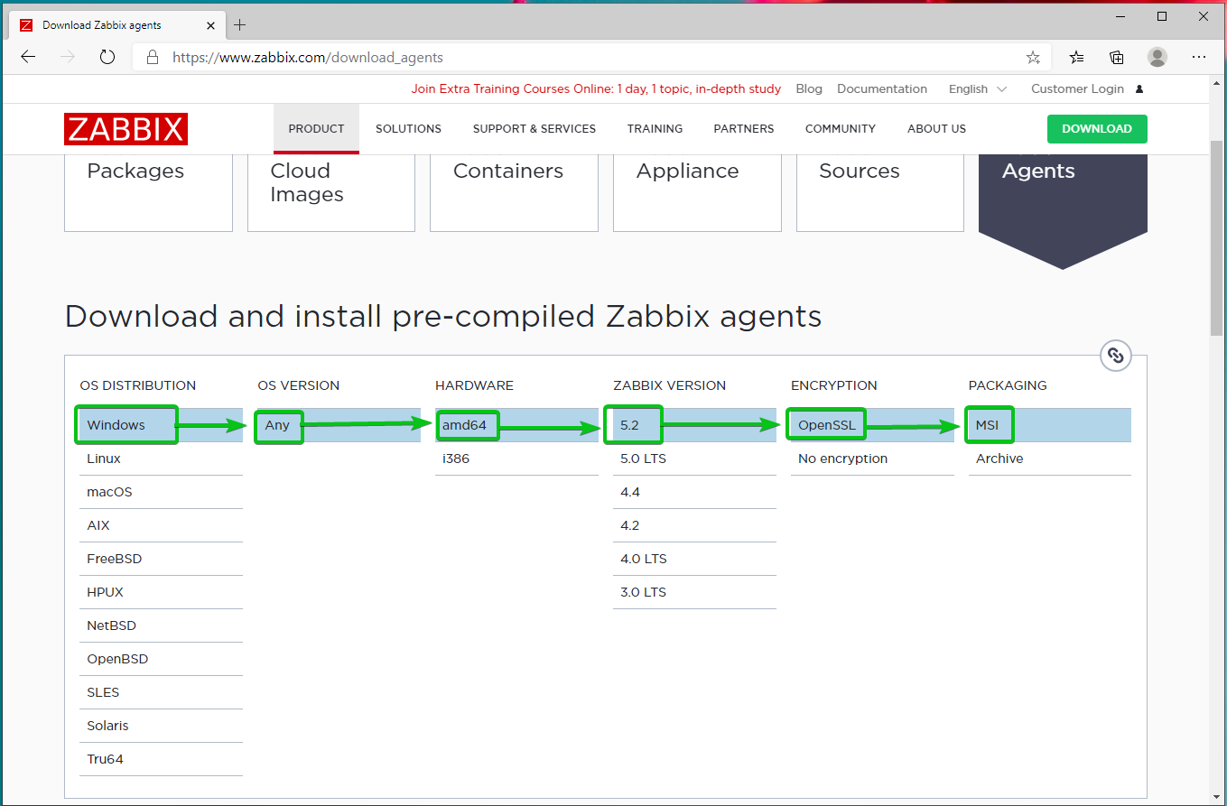The image size is (1227, 806).
Task: Select Any under OS version
Action: (x=339, y=425)
